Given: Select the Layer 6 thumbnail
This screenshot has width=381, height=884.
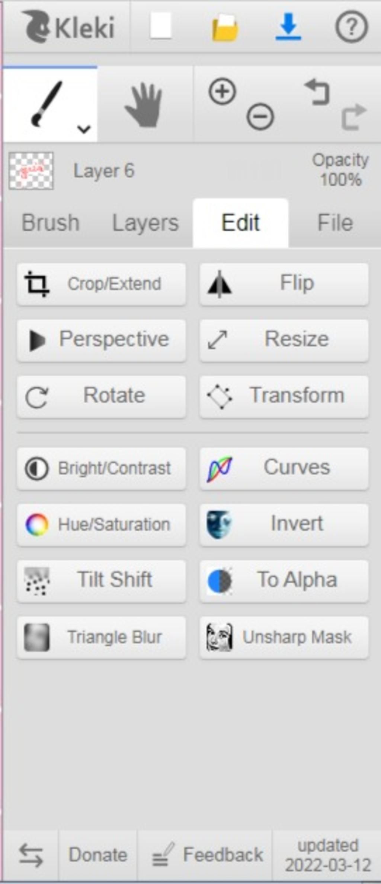Looking at the screenshot, I should pos(31,171).
